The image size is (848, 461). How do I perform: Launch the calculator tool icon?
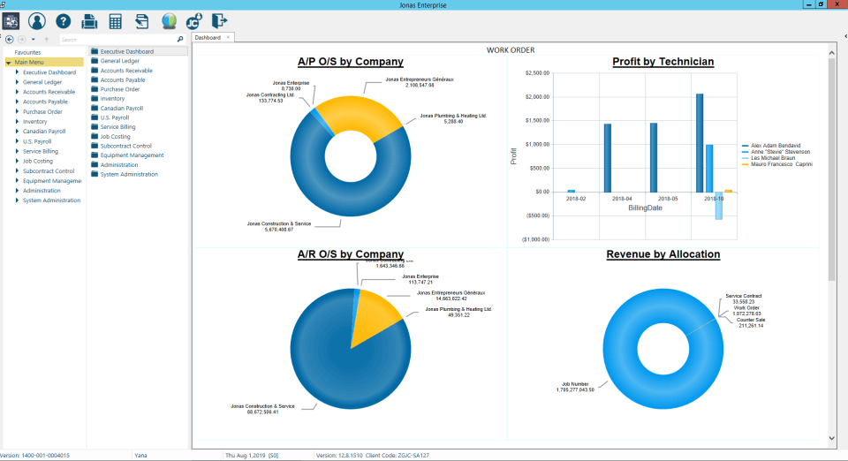point(115,21)
